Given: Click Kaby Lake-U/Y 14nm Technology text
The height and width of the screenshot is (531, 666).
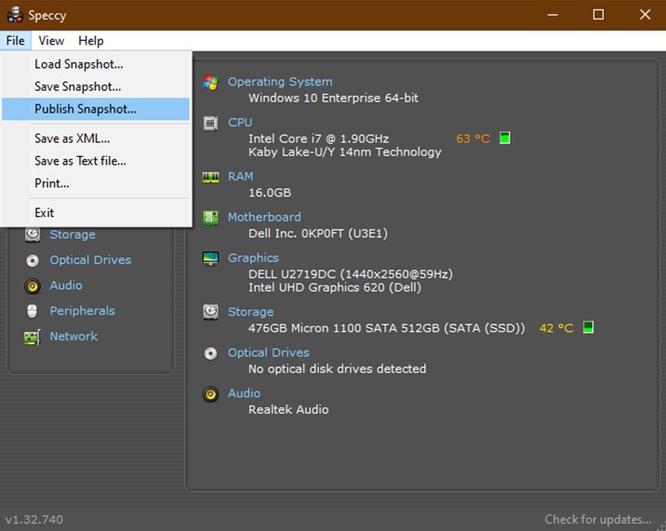Looking at the screenshot, I should 345,153.
